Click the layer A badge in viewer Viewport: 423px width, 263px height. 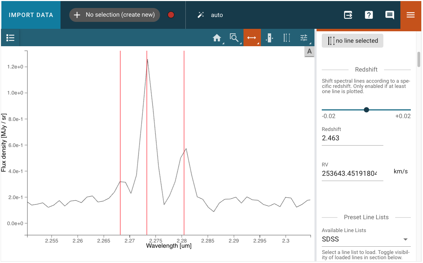pyautogui.click(x=309, y=51)
